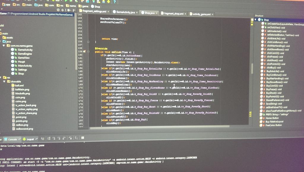Open Settings via the gear icon above Project tree

69,10
